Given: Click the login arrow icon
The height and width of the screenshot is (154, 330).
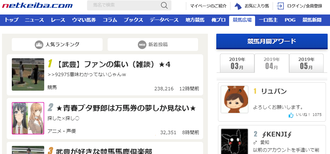Looking at the screenshot, I should 280,6.
